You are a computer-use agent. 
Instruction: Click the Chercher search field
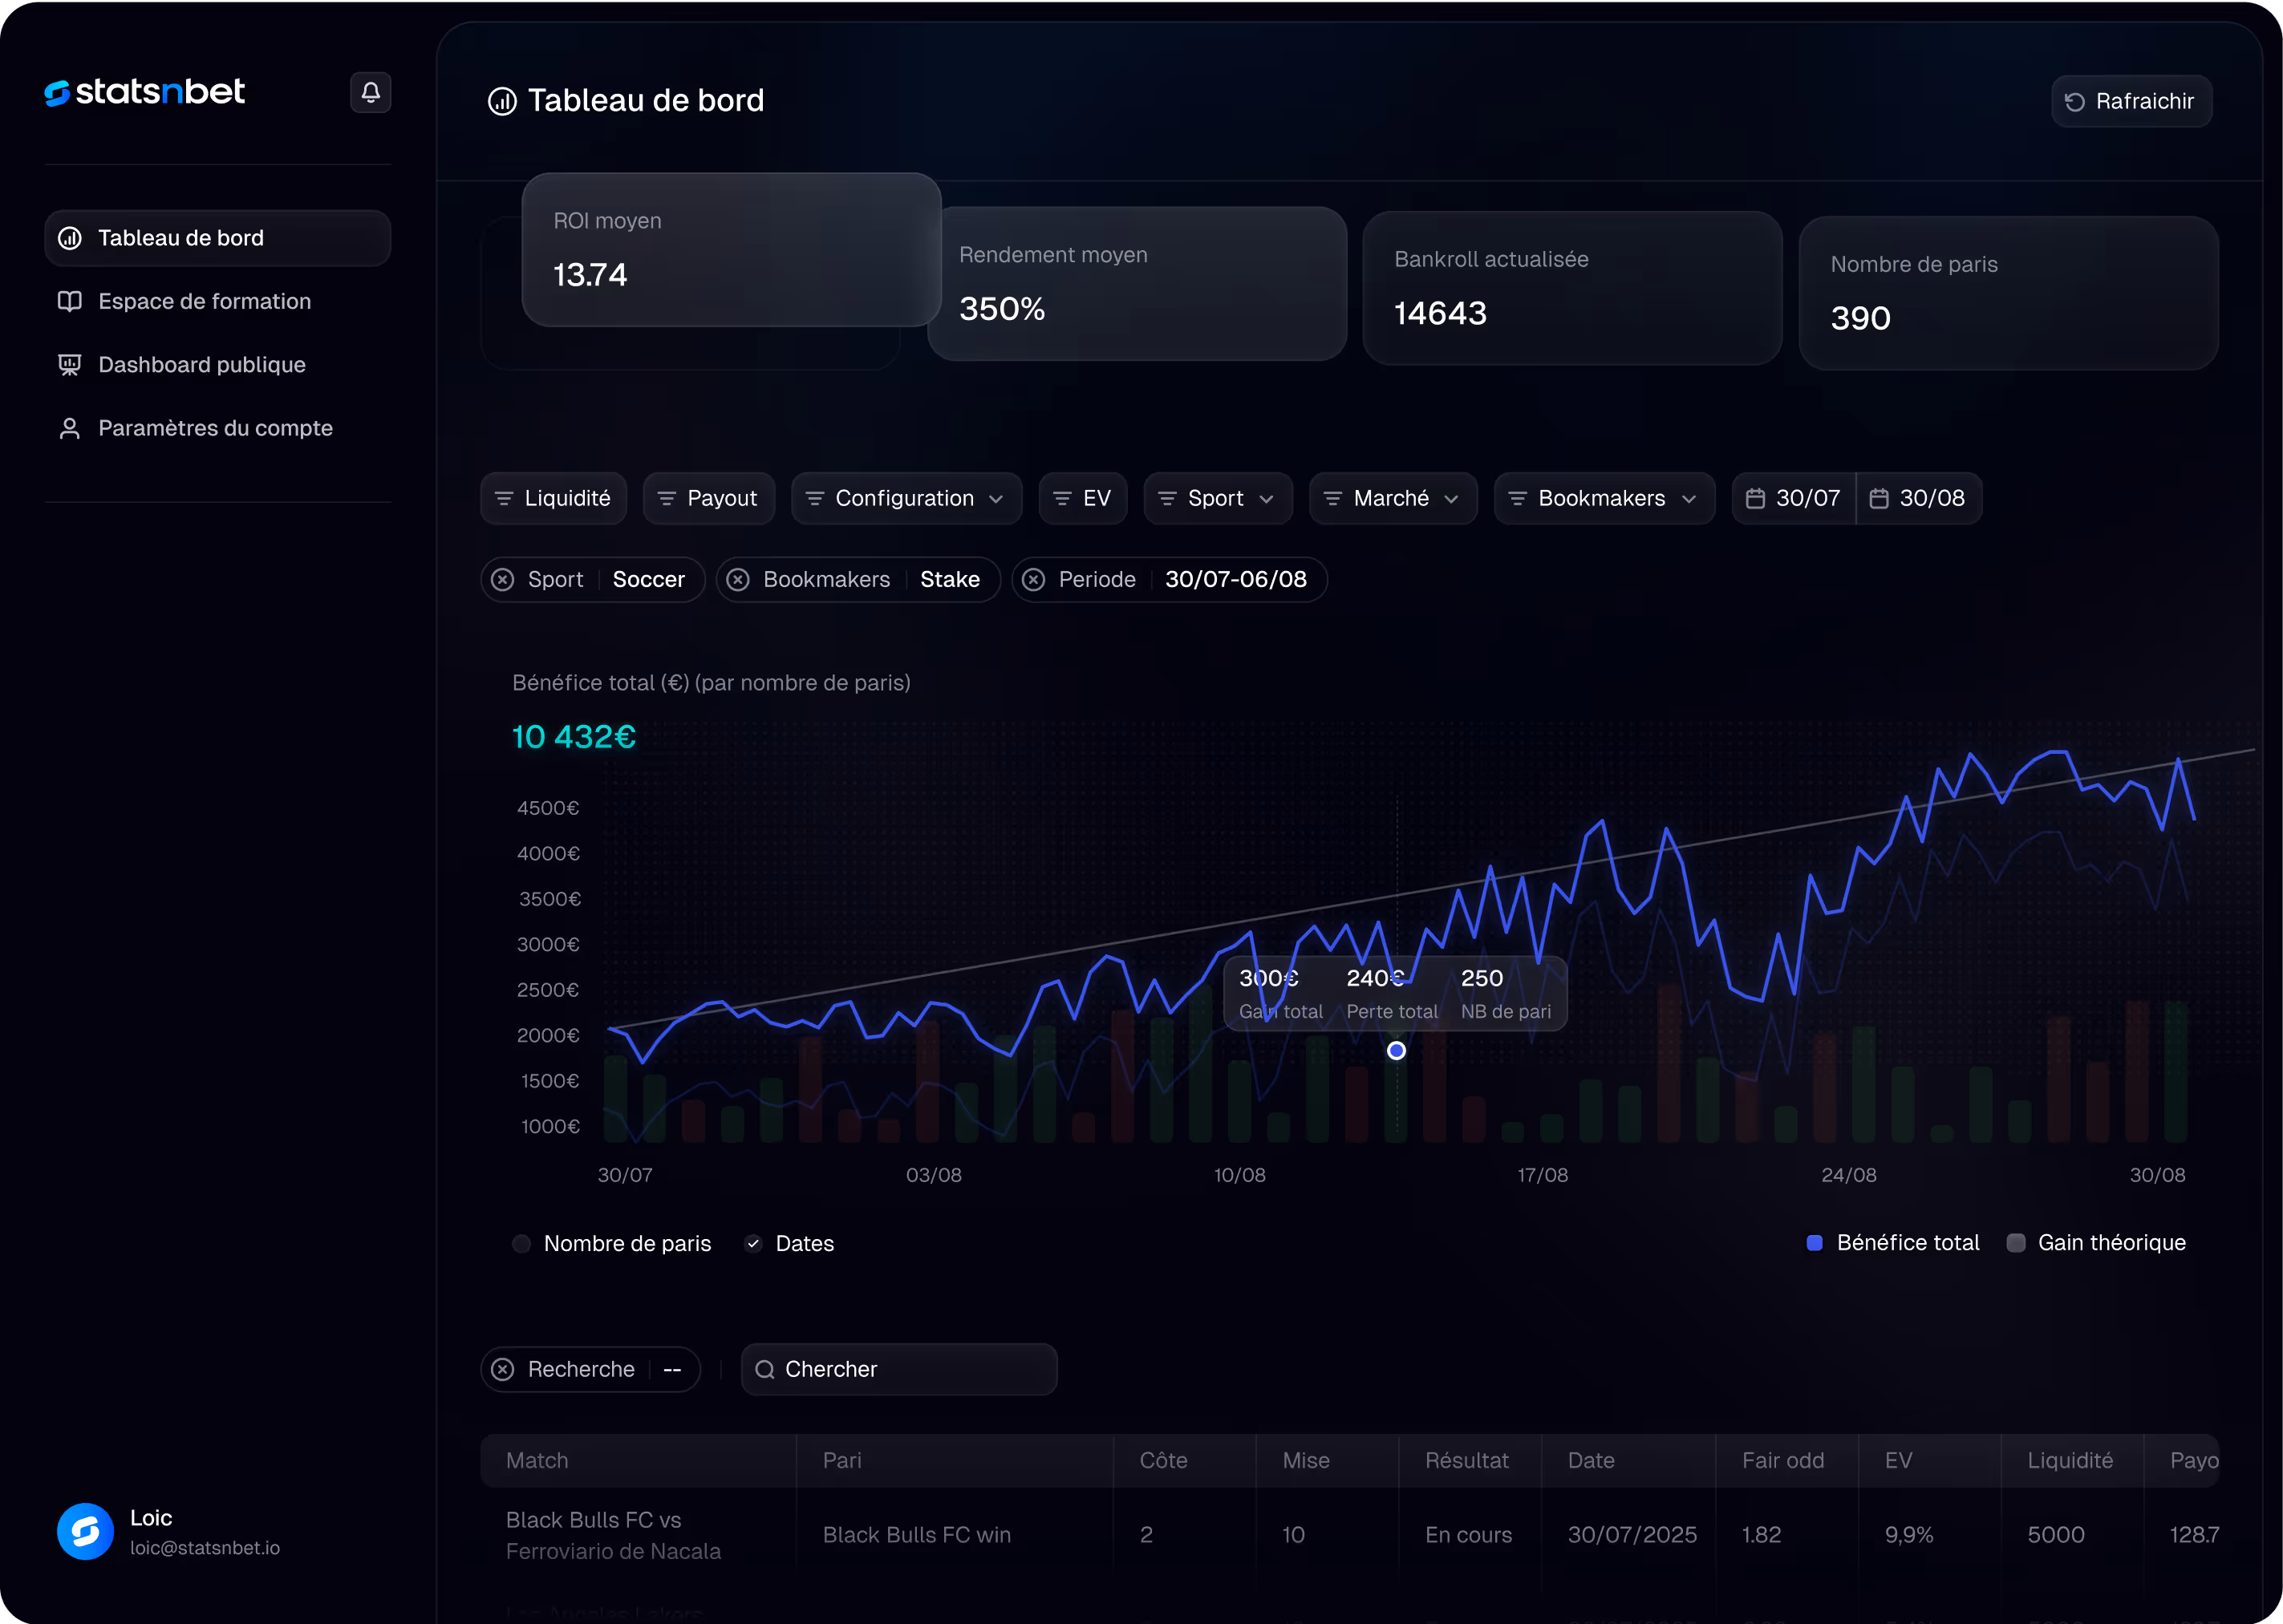click(898, 1369)
